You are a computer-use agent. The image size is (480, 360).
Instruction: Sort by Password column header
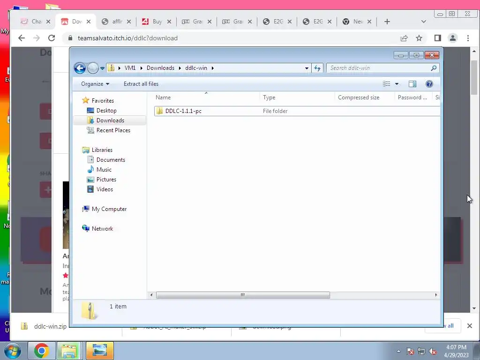[x=413, y=97]
